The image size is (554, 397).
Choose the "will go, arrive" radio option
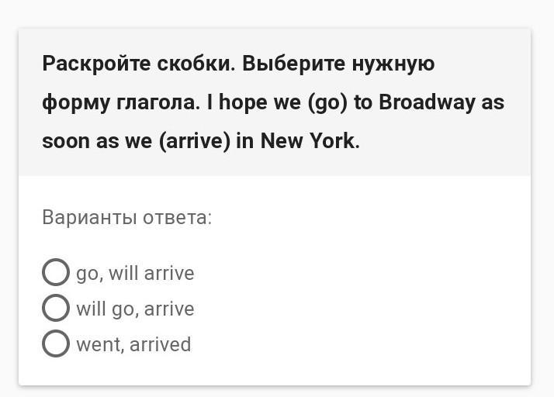click(56, 308)
